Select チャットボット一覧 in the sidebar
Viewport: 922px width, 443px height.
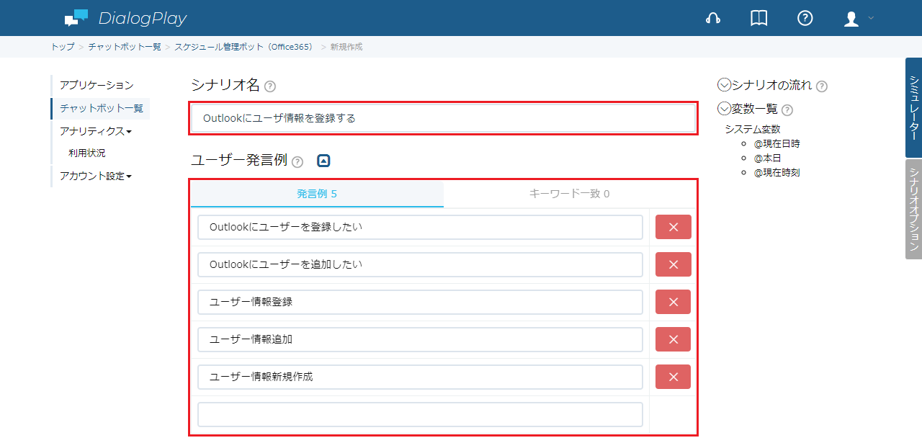coord(101,109)
